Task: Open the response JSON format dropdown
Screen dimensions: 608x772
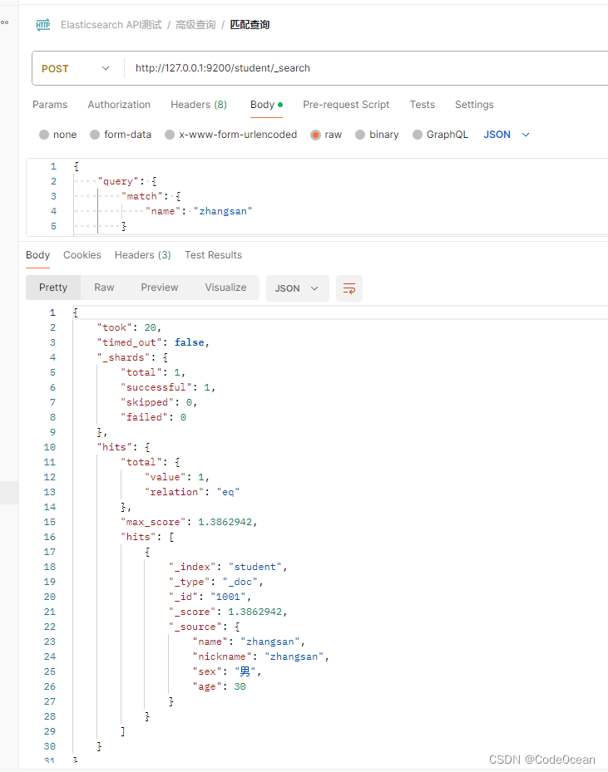Action: (x=297, y=288)
